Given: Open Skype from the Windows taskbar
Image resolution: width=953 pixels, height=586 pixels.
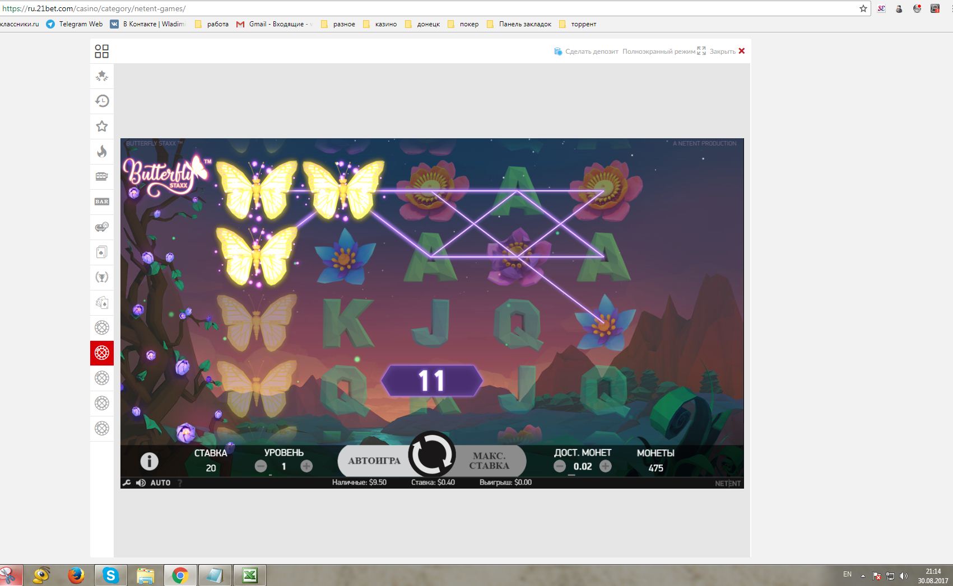Looking at the screenshot, I should click(x=110, y=575).
